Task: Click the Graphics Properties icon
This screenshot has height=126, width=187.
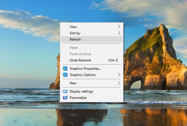Action: pos(65,69)
